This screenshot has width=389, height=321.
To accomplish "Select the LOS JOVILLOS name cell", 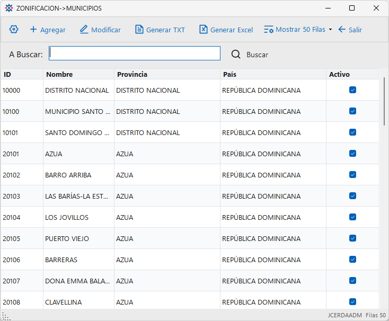I will 78,217.
